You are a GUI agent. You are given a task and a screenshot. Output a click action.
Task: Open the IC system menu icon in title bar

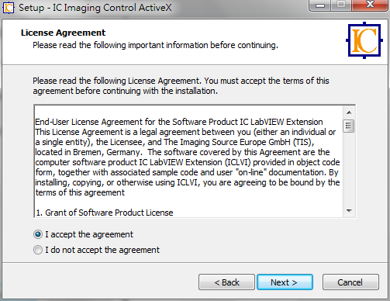(8, 8)
